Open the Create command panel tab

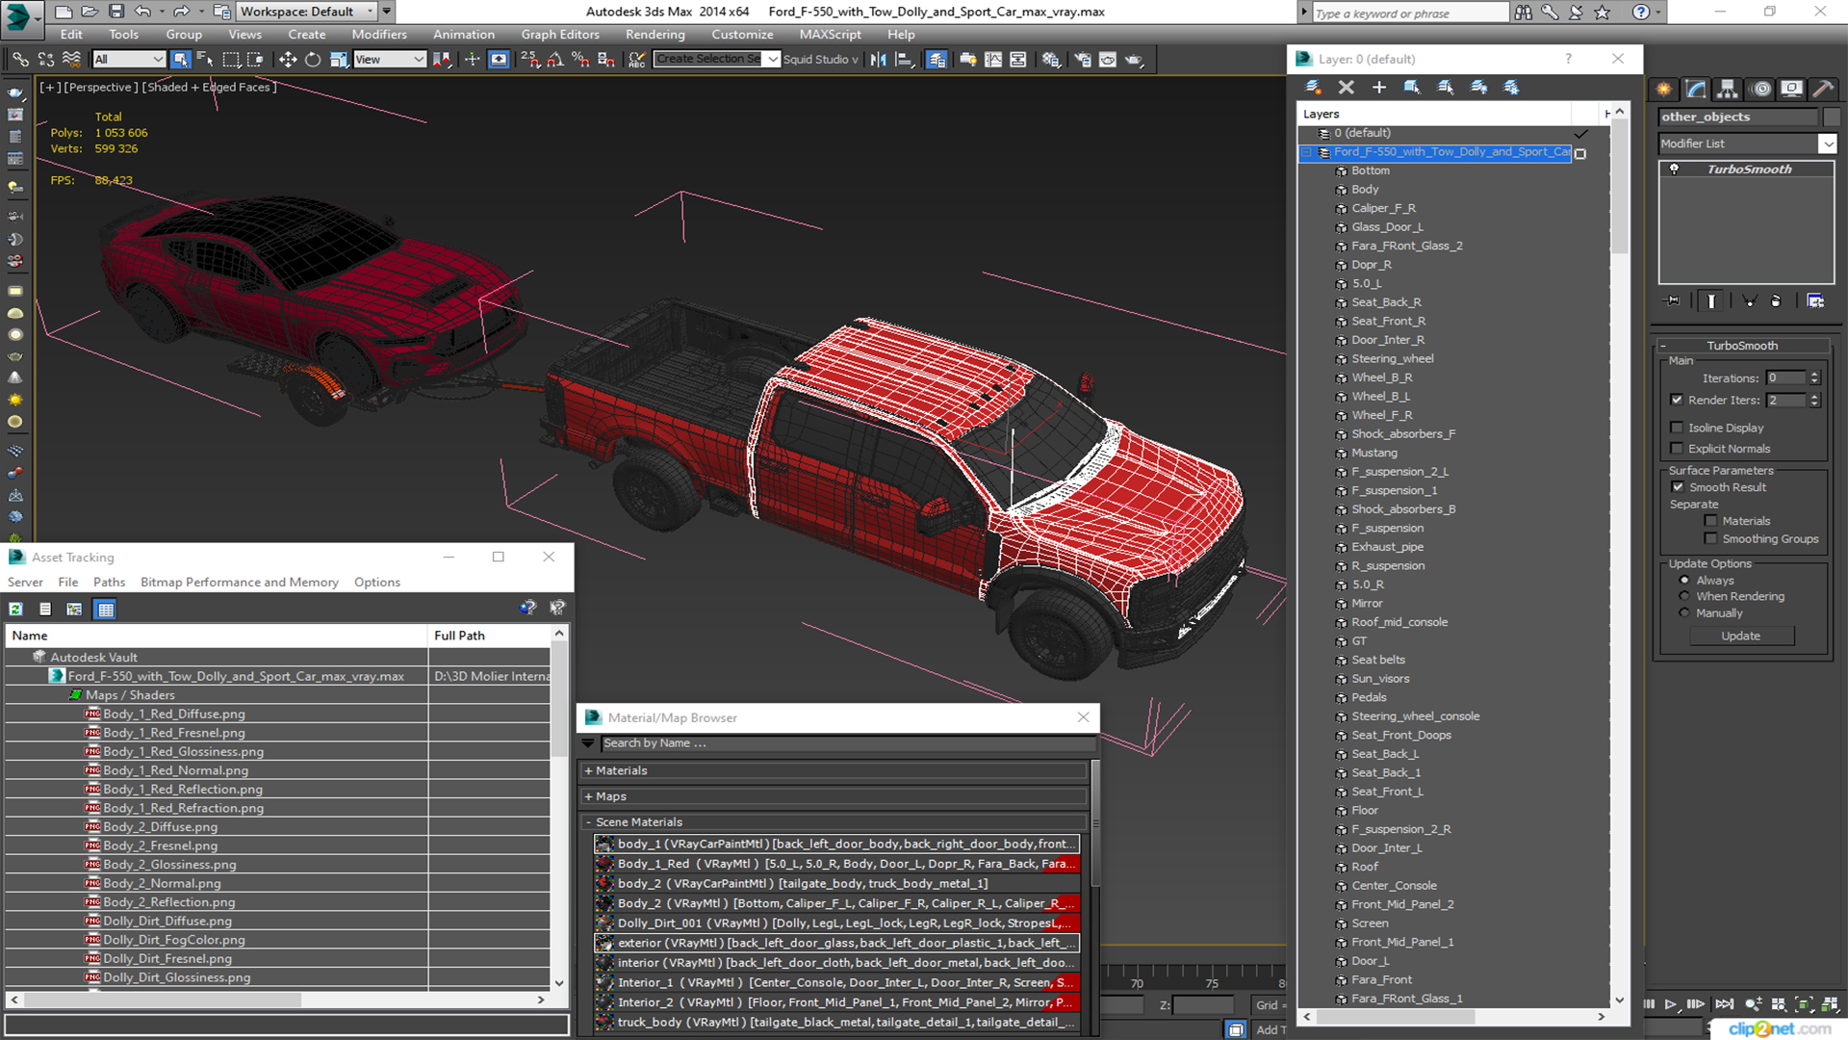[x=1663, y=90]
